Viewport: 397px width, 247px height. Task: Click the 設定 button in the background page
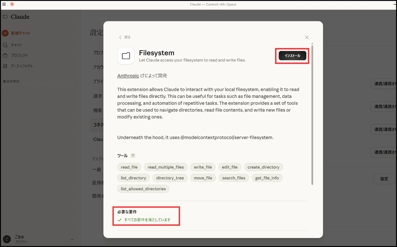(x=384, y=179)
